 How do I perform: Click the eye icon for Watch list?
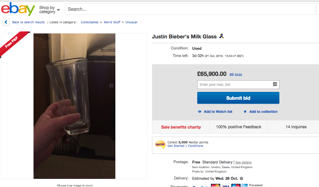200,112
